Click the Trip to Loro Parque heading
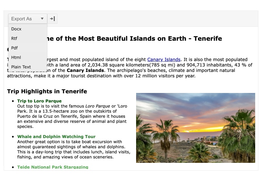Viewport: 262px width, 191px height. [39, 101]
